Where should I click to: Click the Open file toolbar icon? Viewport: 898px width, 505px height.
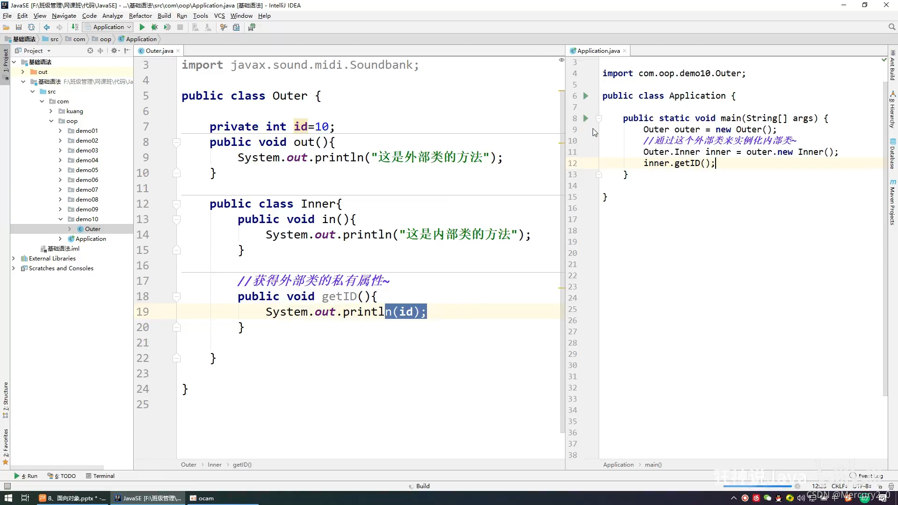pyautogui.click(x=6, y=27)
